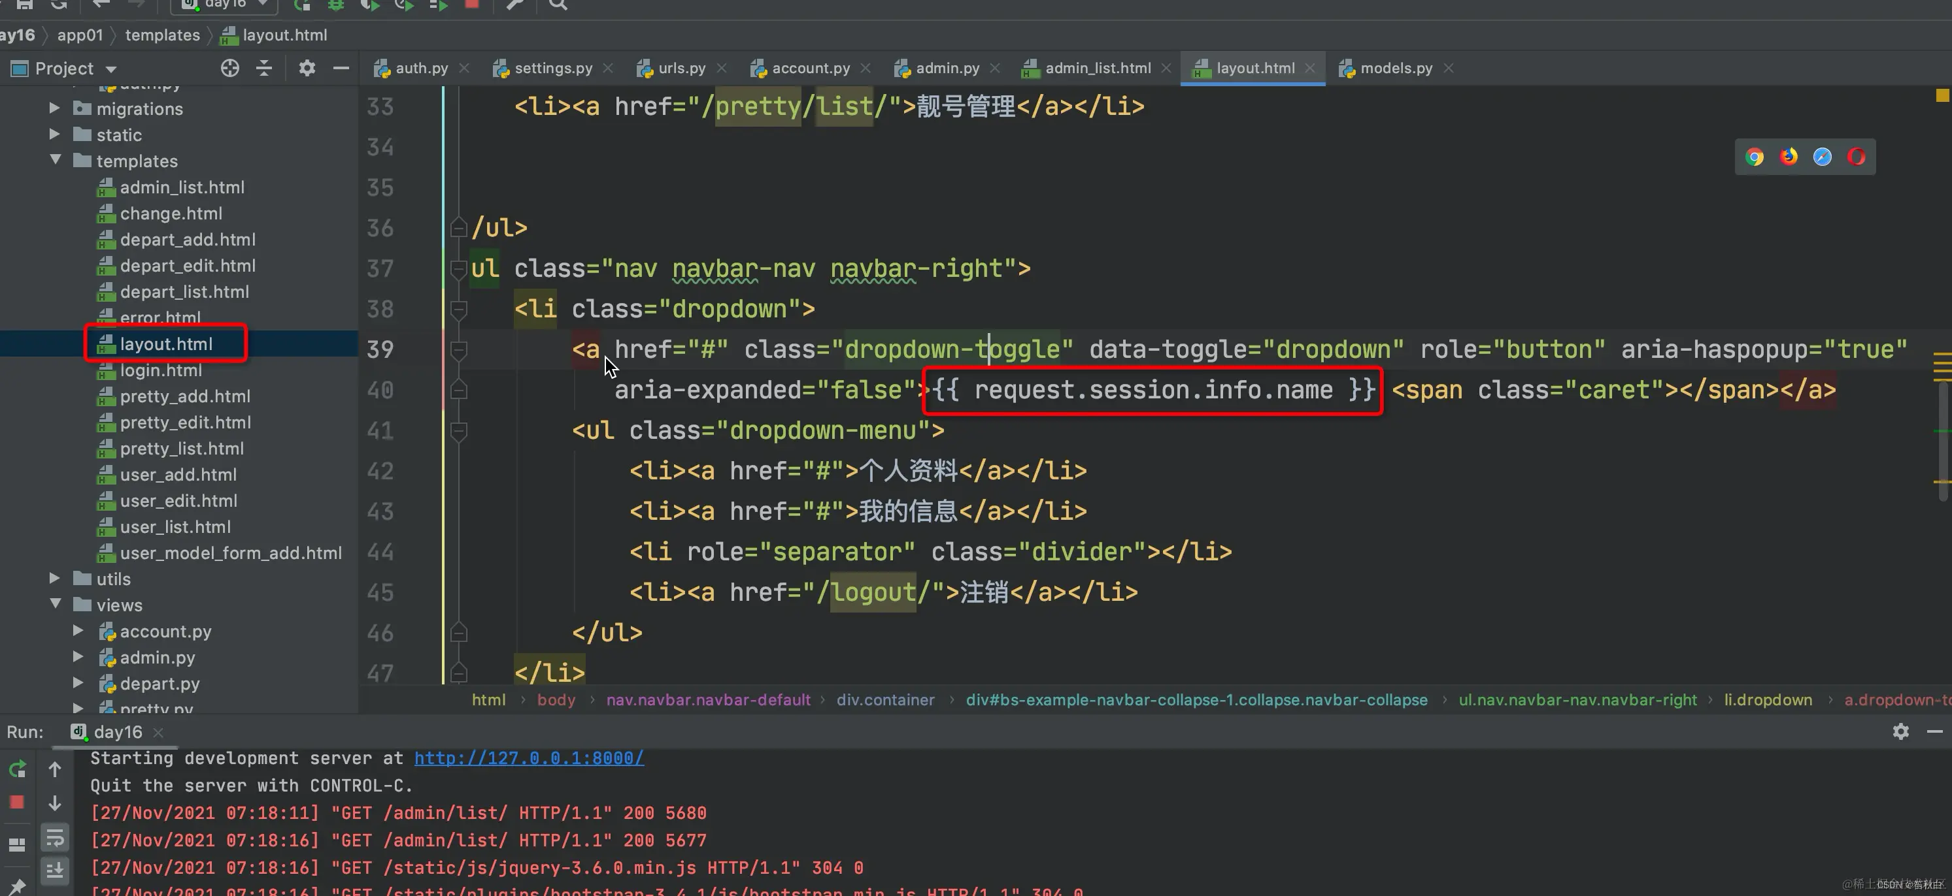Stop the running server with red square
Image resolution: width=1952 pixels, height=896 pixels.
[17, 802]
